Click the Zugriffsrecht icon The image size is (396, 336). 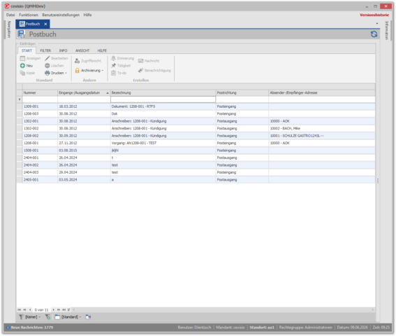[x=77, y=61]
